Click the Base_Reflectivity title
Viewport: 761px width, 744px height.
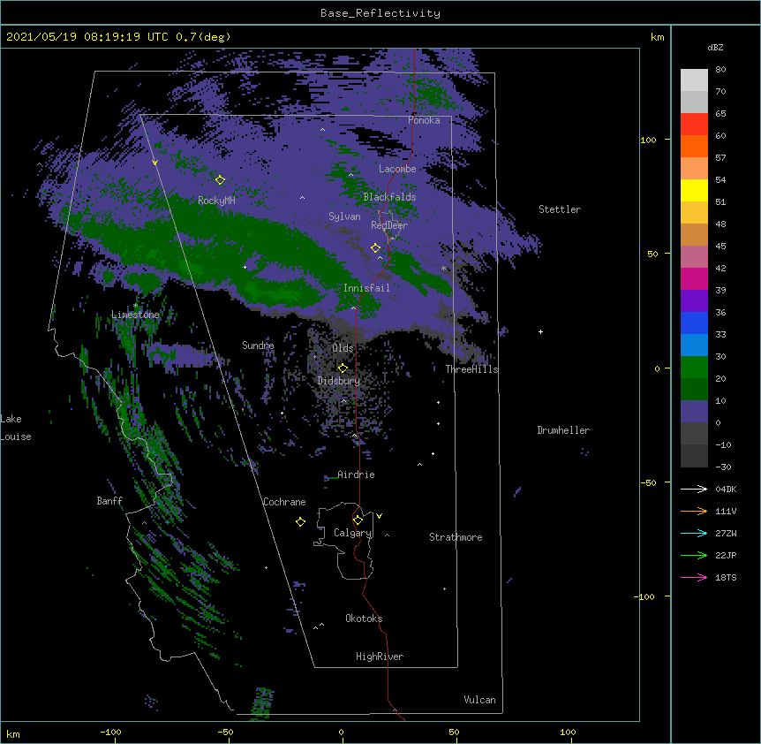pos(380,13)
